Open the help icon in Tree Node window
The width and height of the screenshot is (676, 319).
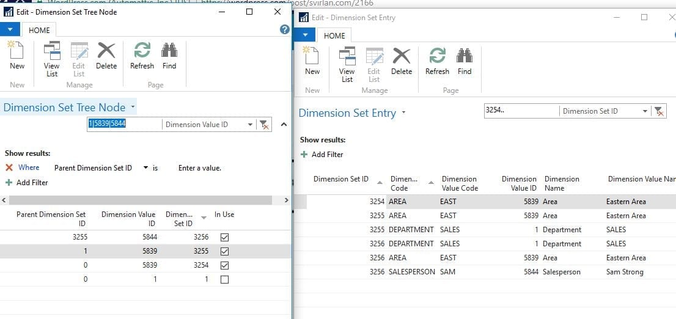[285, 29]
